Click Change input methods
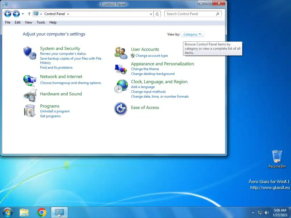Image resolution: width=291 pixels, height=218 pixels. 148,92
